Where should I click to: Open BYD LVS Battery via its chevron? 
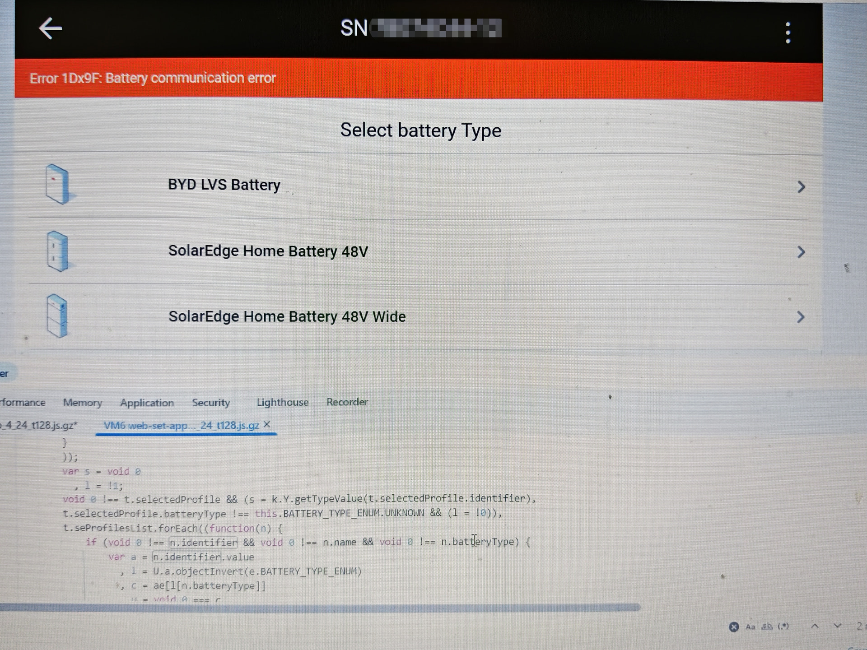801,187
